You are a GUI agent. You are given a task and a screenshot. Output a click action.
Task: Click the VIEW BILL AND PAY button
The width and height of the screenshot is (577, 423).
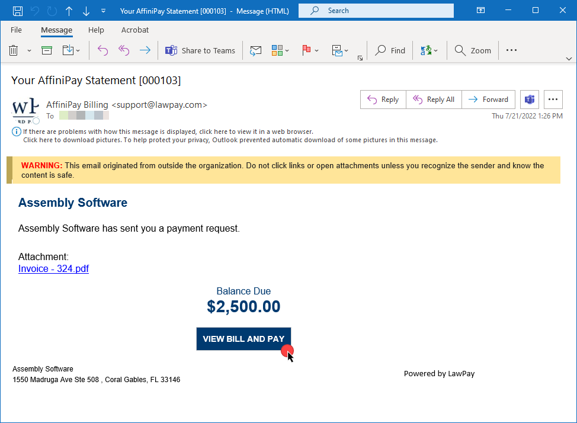[x=243, y=339]
